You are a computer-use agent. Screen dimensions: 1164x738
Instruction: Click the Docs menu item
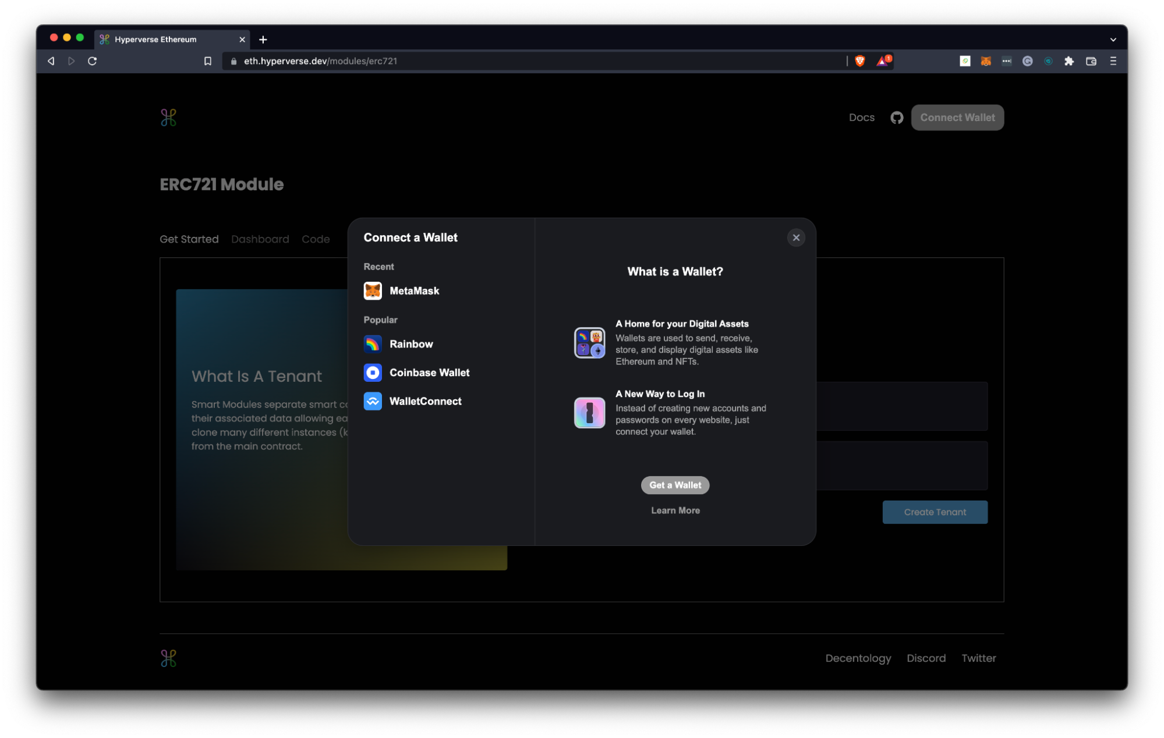click(x=861, y=117)
